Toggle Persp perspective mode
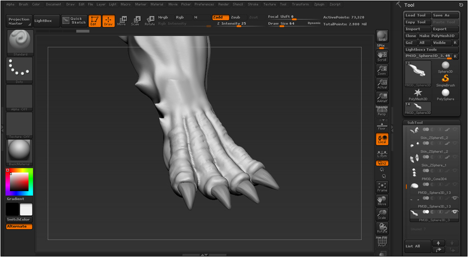The image size is (468, 257). (382, 111)
